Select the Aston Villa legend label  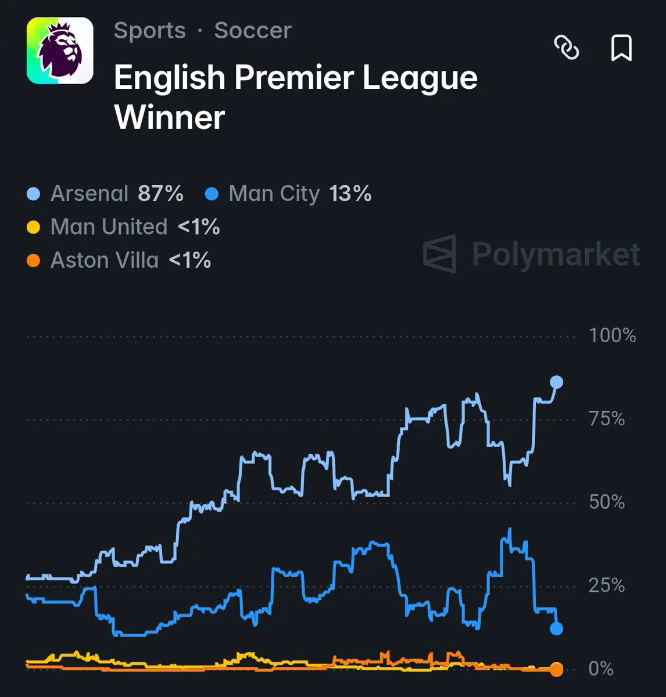click(130, 260)
